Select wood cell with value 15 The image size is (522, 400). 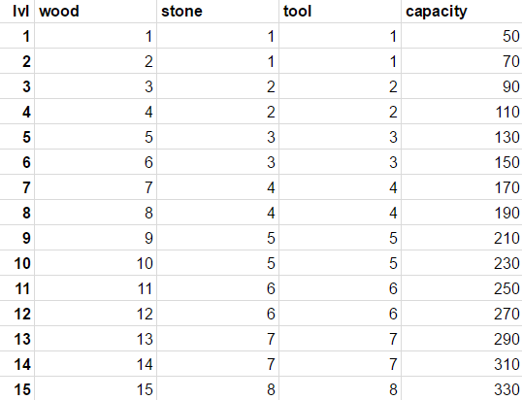(x=95, y=389)
